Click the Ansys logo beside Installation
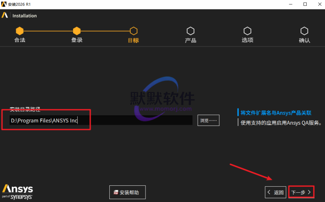 pos(5,16)
